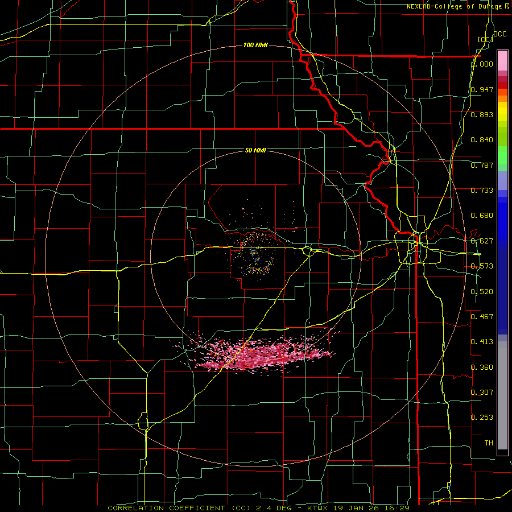Viewport: 512px width, 512px height.
Task: Click the 100 NMI range ring label
Action: pyautogui.click(x=255, y=45)
